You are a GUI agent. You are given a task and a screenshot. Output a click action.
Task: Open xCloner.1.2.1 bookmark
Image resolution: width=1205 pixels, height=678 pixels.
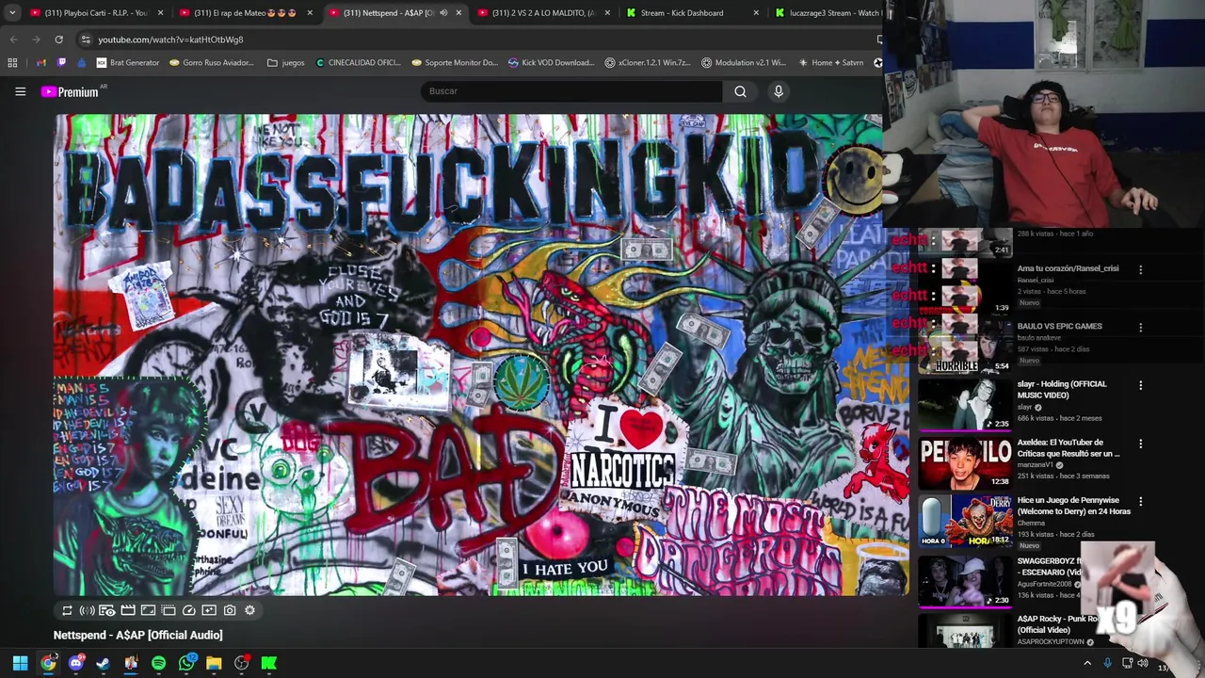point(648,63)
